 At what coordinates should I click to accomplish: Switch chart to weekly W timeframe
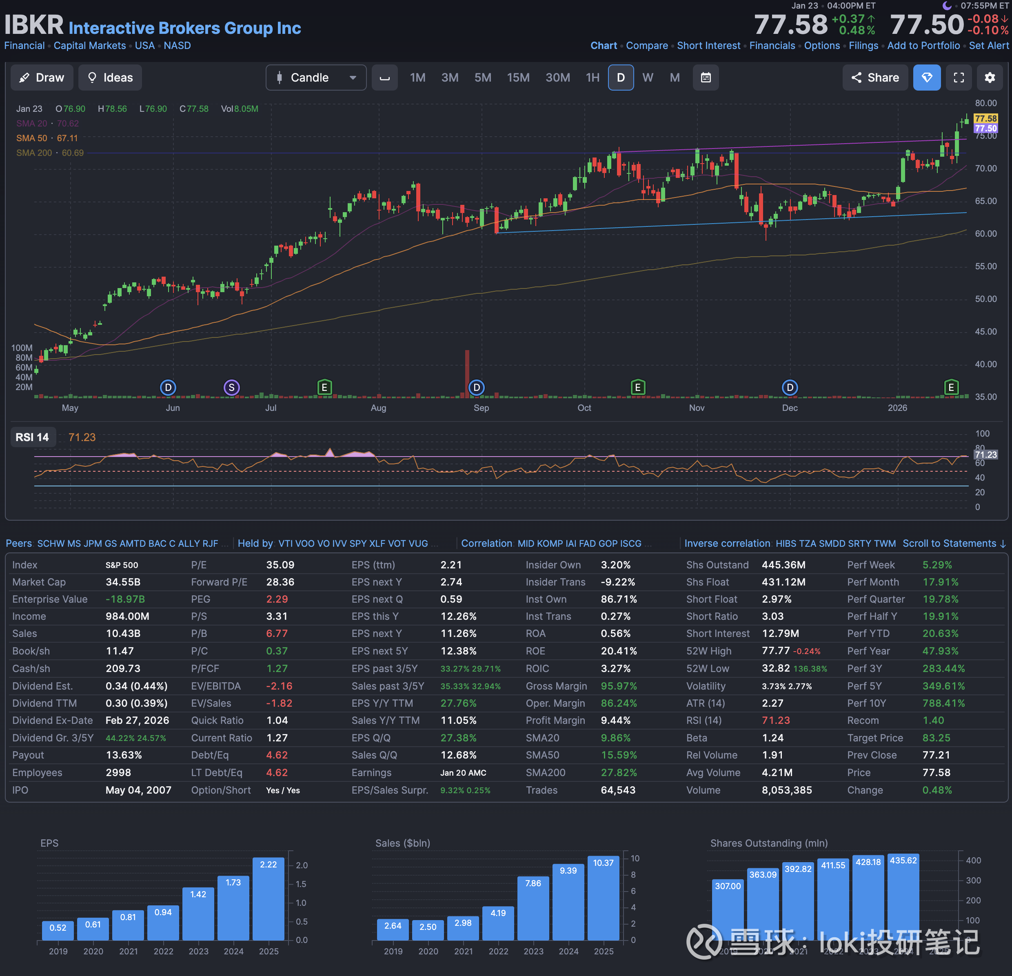(648, 78)
